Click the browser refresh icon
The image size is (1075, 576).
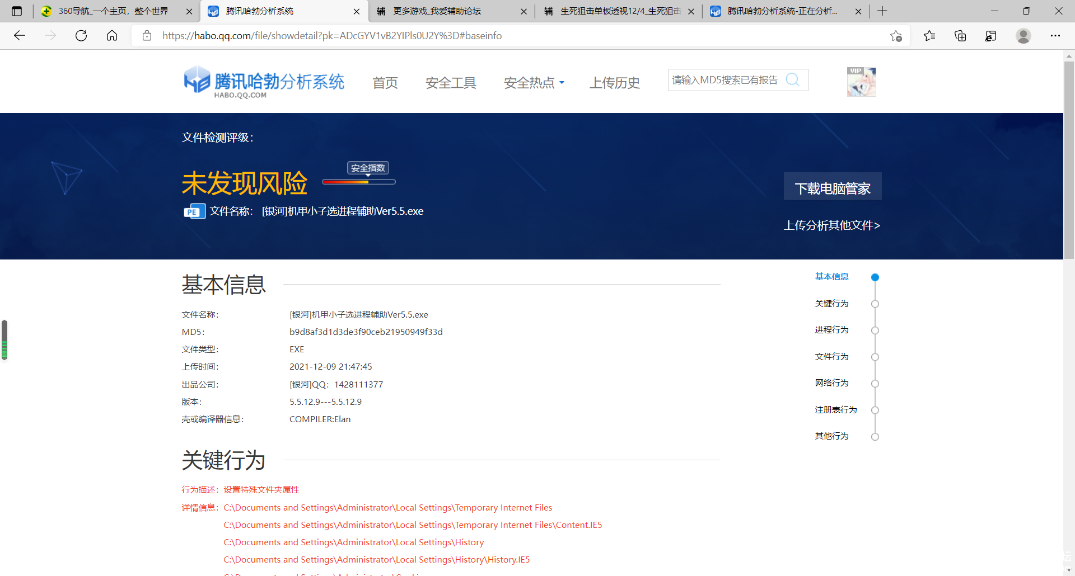click(81, 36)
